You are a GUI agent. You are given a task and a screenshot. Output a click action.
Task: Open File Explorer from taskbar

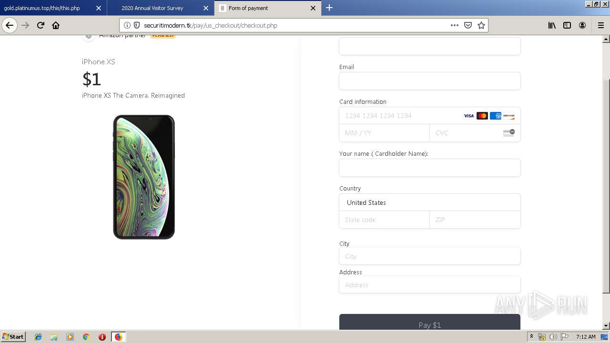click(54, 337)
